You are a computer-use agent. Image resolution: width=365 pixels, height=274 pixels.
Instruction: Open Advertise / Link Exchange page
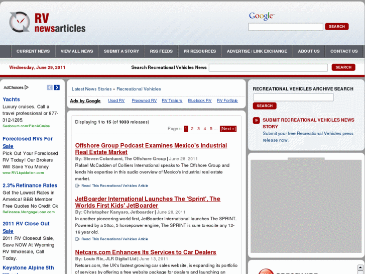click(257, 51)
